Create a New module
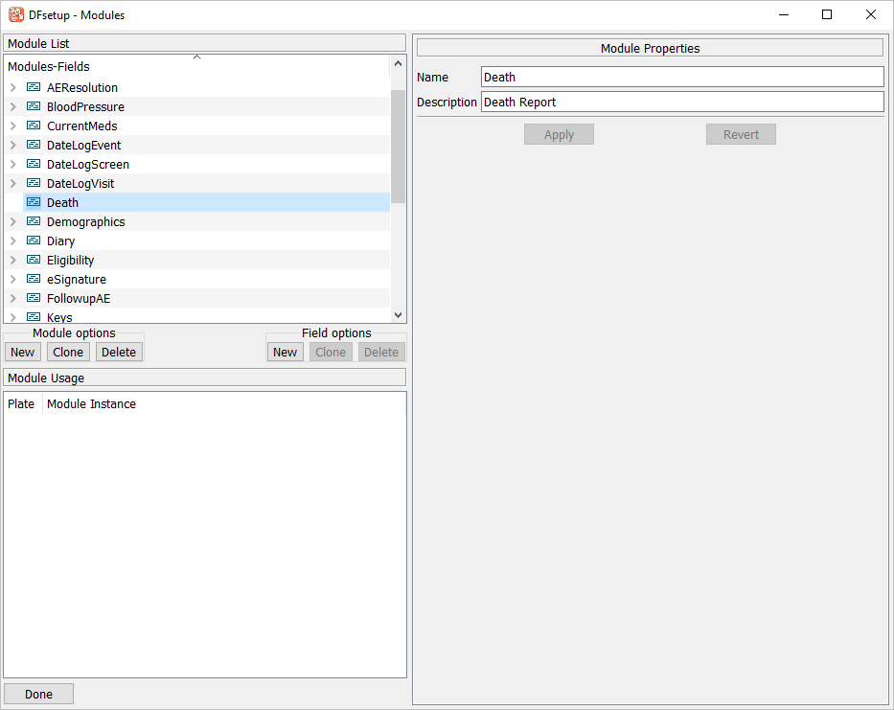Viewport: 894px width, 710px height. pyautogui.click(x=23, y=352)
